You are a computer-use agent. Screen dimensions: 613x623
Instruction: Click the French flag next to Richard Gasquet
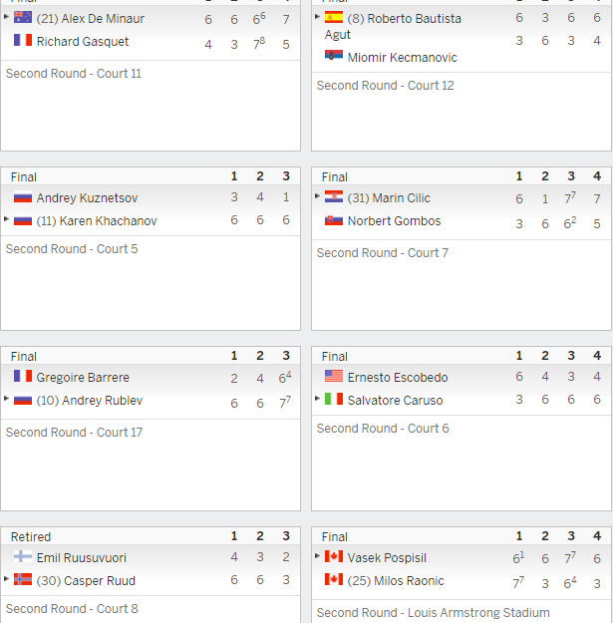pos(23,40)
